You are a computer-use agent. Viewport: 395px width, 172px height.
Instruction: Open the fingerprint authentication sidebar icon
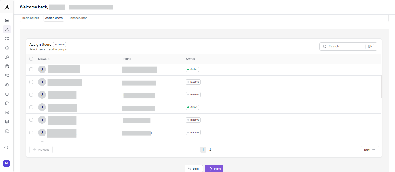coord(7,85)
